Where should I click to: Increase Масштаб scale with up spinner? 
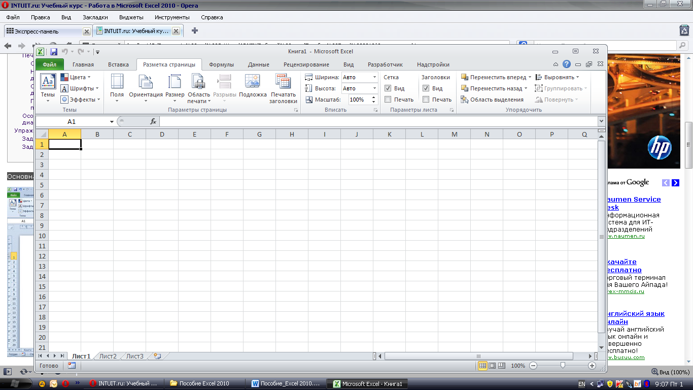(374, 97)
